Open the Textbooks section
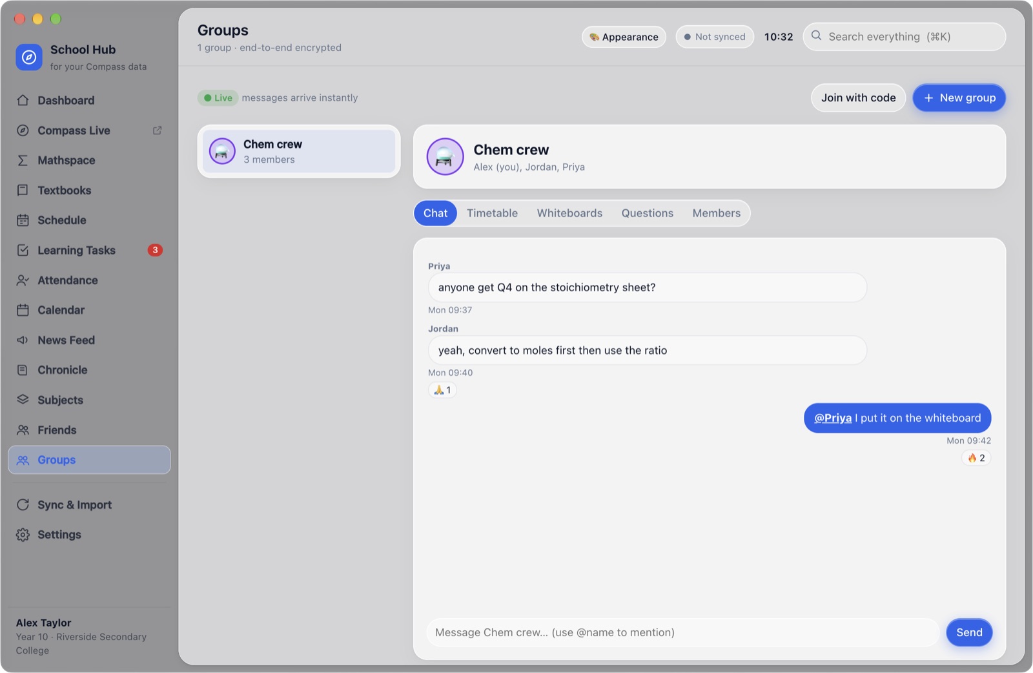 coord(89,191)
